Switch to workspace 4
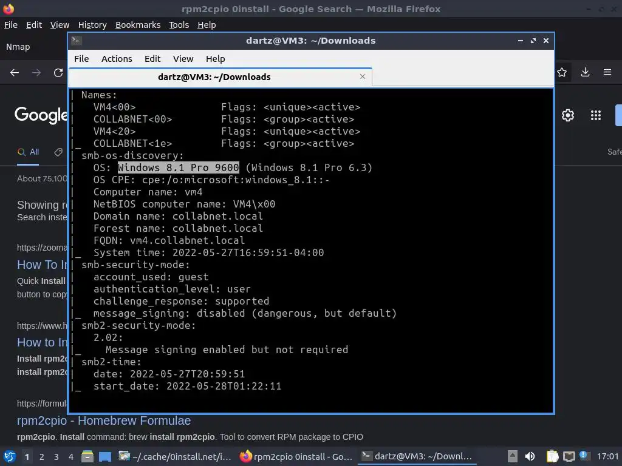 tap(71, 457)
